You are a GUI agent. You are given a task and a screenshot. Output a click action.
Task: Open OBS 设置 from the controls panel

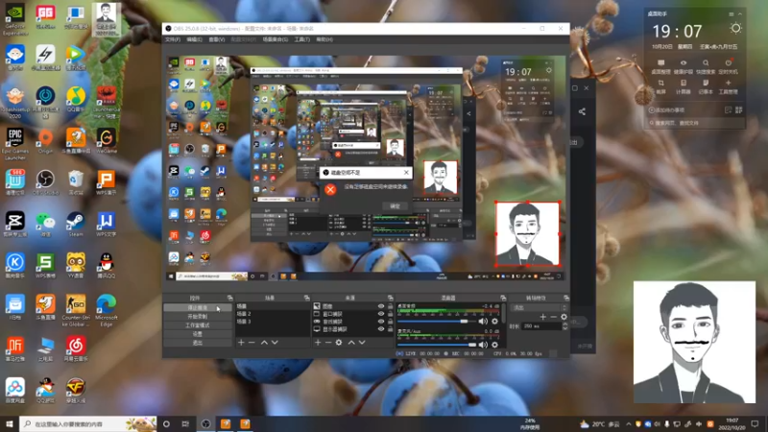[x=198, y=334]
